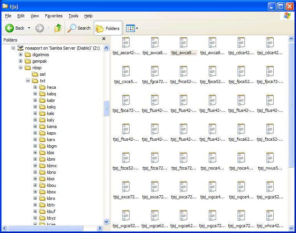Select the tjsj_fpca72 file in second row
The width and height of the screenshot is (296, 233).
270,71
